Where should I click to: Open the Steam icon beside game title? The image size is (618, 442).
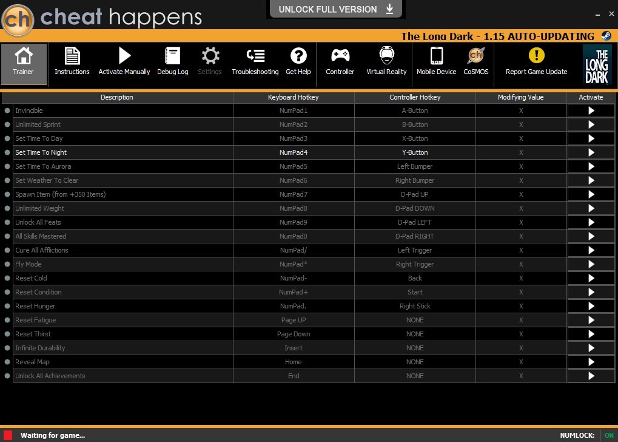tap(606, 36)
